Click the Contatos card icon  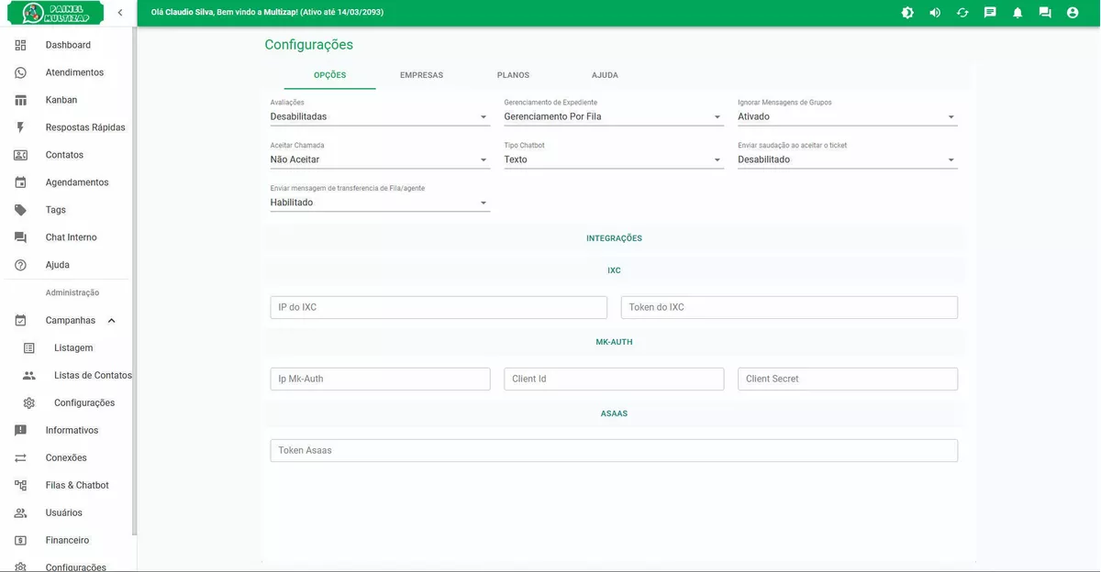coord(20,155)
